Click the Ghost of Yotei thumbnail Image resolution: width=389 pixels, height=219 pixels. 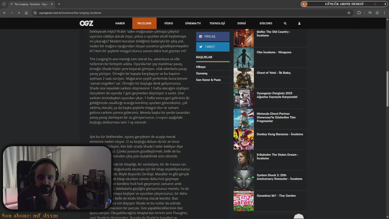[244, 78]
